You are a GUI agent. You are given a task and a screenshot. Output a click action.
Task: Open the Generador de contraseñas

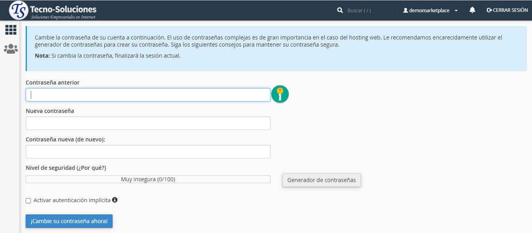point(321,180)
